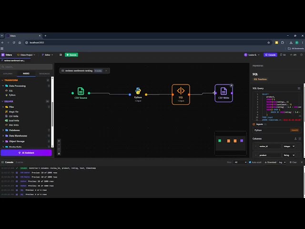Image resolution: width=305 pixels, height=229 pixels.
Task: Switch to the Explorer tab
Action: [8, 74]
